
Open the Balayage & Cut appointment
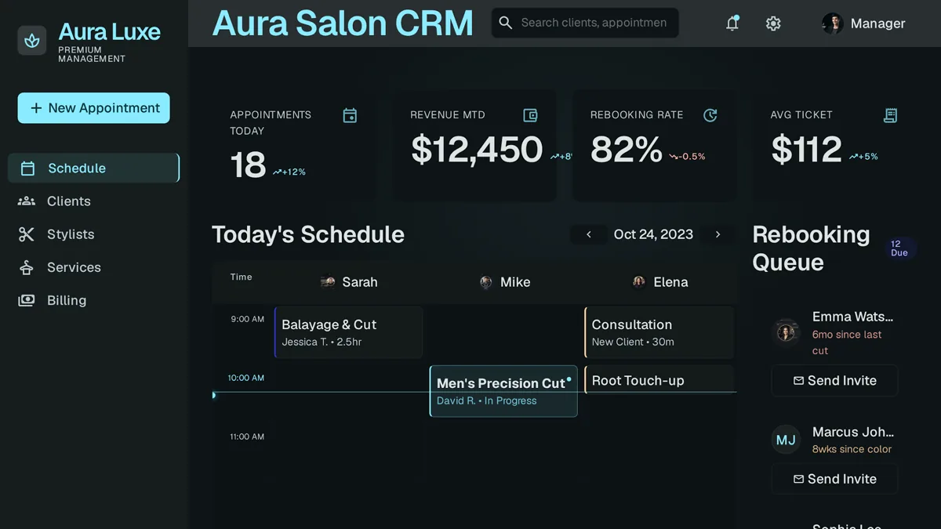(x=348, y=332)
